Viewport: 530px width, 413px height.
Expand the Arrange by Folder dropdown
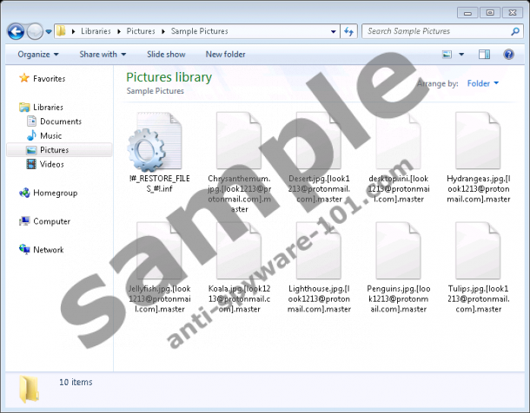(x=482, y=83)
